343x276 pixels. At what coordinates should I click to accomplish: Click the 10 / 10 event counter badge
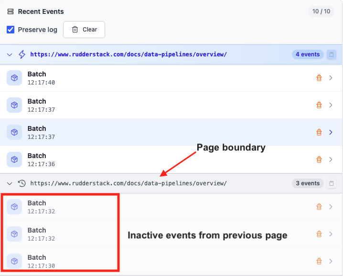(321, 11)
